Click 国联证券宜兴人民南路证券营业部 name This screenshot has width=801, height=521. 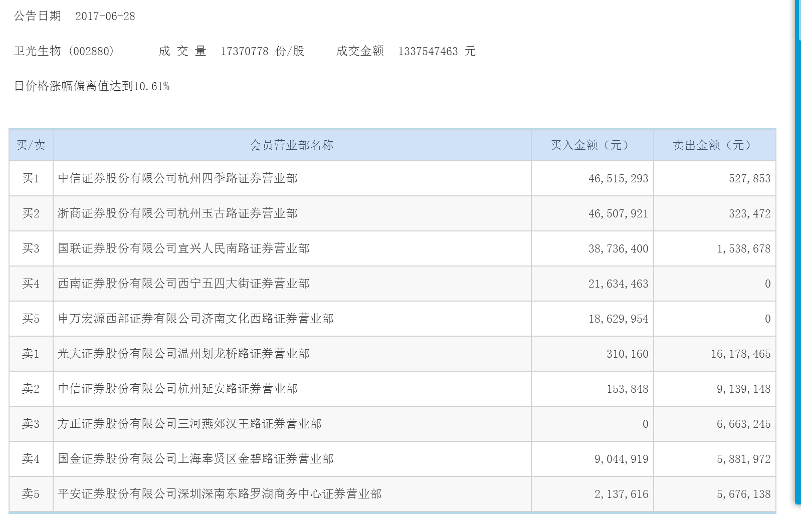click(184, 248)
